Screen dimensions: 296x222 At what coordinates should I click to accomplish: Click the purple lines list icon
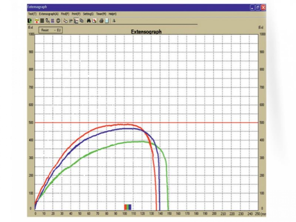click(x=53, y=21)
